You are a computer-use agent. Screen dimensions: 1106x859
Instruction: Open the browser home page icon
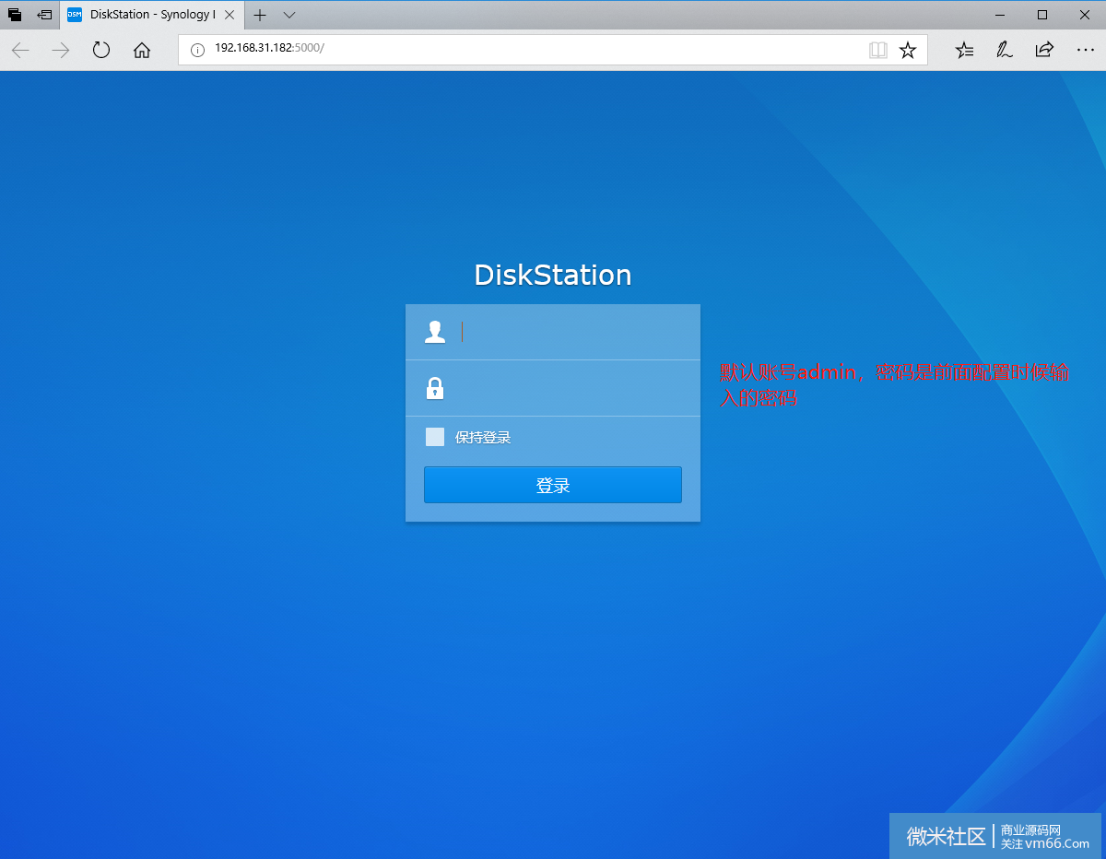pyautogui.click(x=142, y=50)
